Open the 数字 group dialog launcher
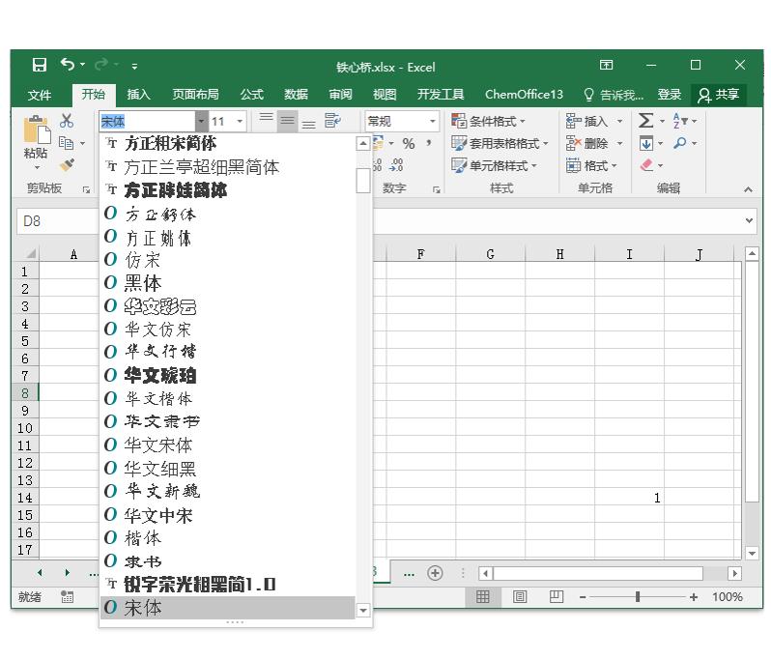The height and width of the screenshot is (660, 771). 436,189
